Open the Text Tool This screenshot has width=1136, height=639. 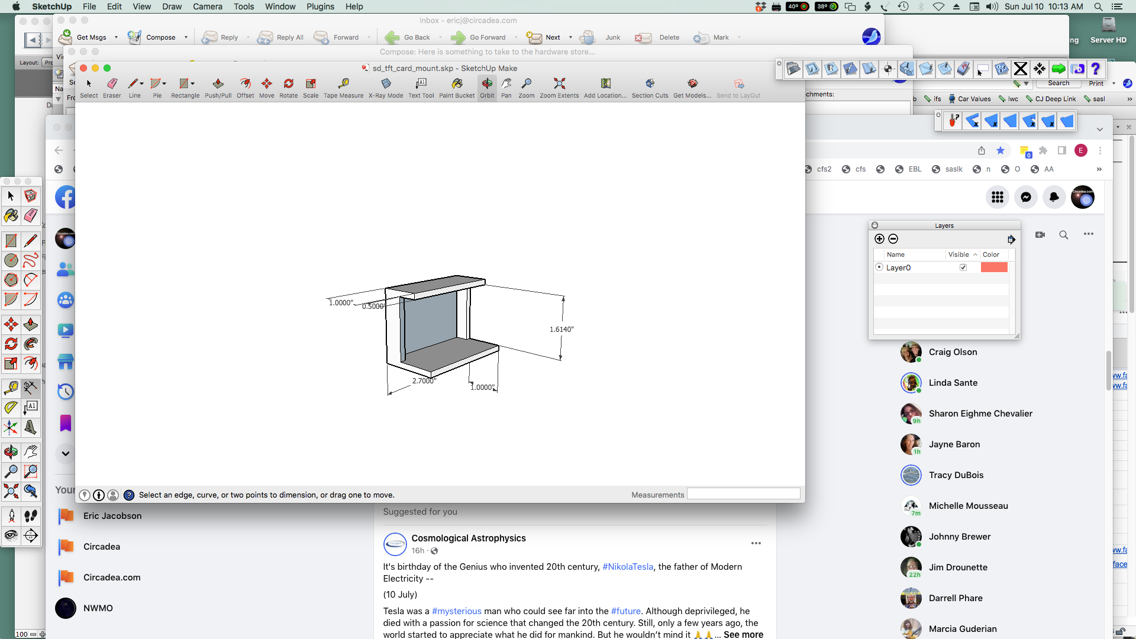[x=421, y=87]
